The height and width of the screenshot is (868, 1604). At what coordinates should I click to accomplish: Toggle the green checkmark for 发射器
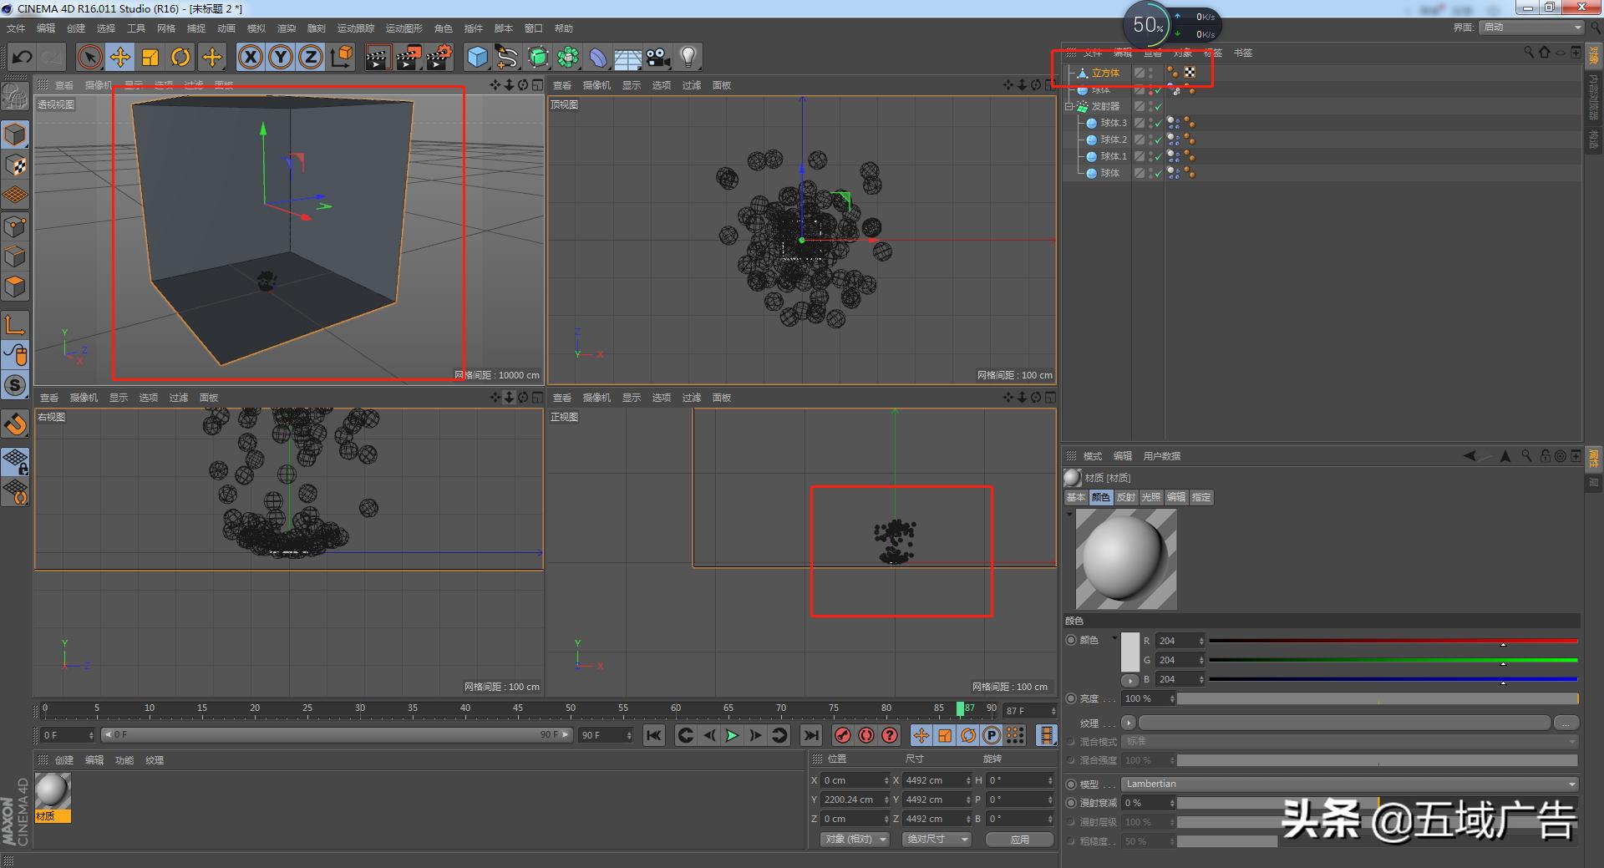[x=1158, y=107]
